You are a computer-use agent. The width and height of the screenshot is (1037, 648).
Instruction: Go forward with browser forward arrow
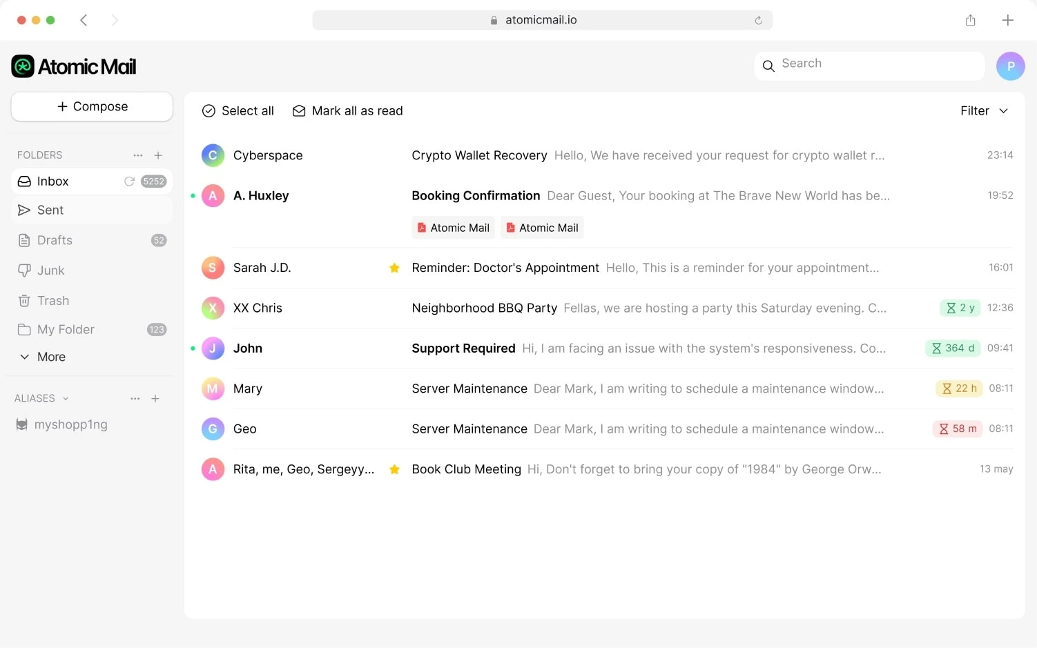coord(115,20)
